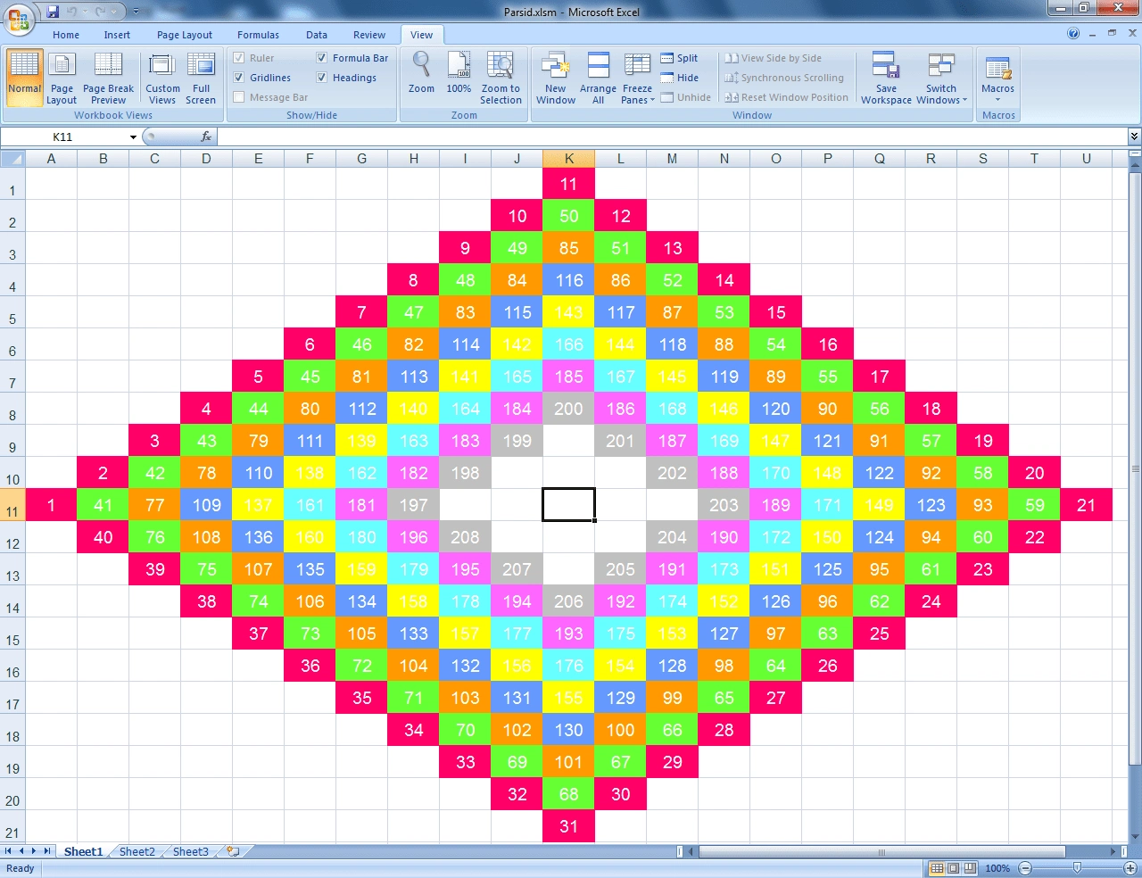Customize Quick Access Toolbar dropdown
Image resolution: width=1142 pixels, height=878 pixels.
click(137, 12)
